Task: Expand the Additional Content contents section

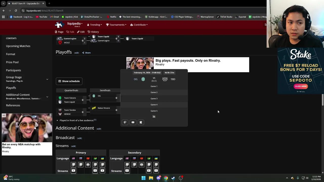Action: (47, 97)
